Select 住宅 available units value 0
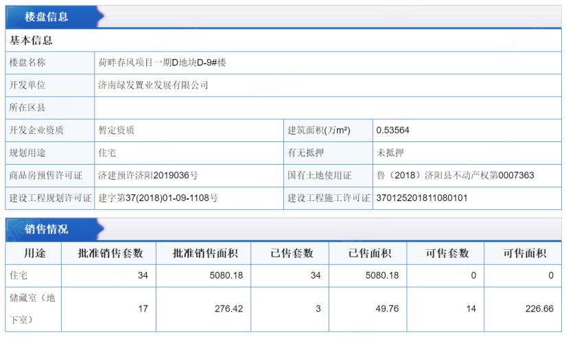Screen dimensions: 566x337 [473, 276]
